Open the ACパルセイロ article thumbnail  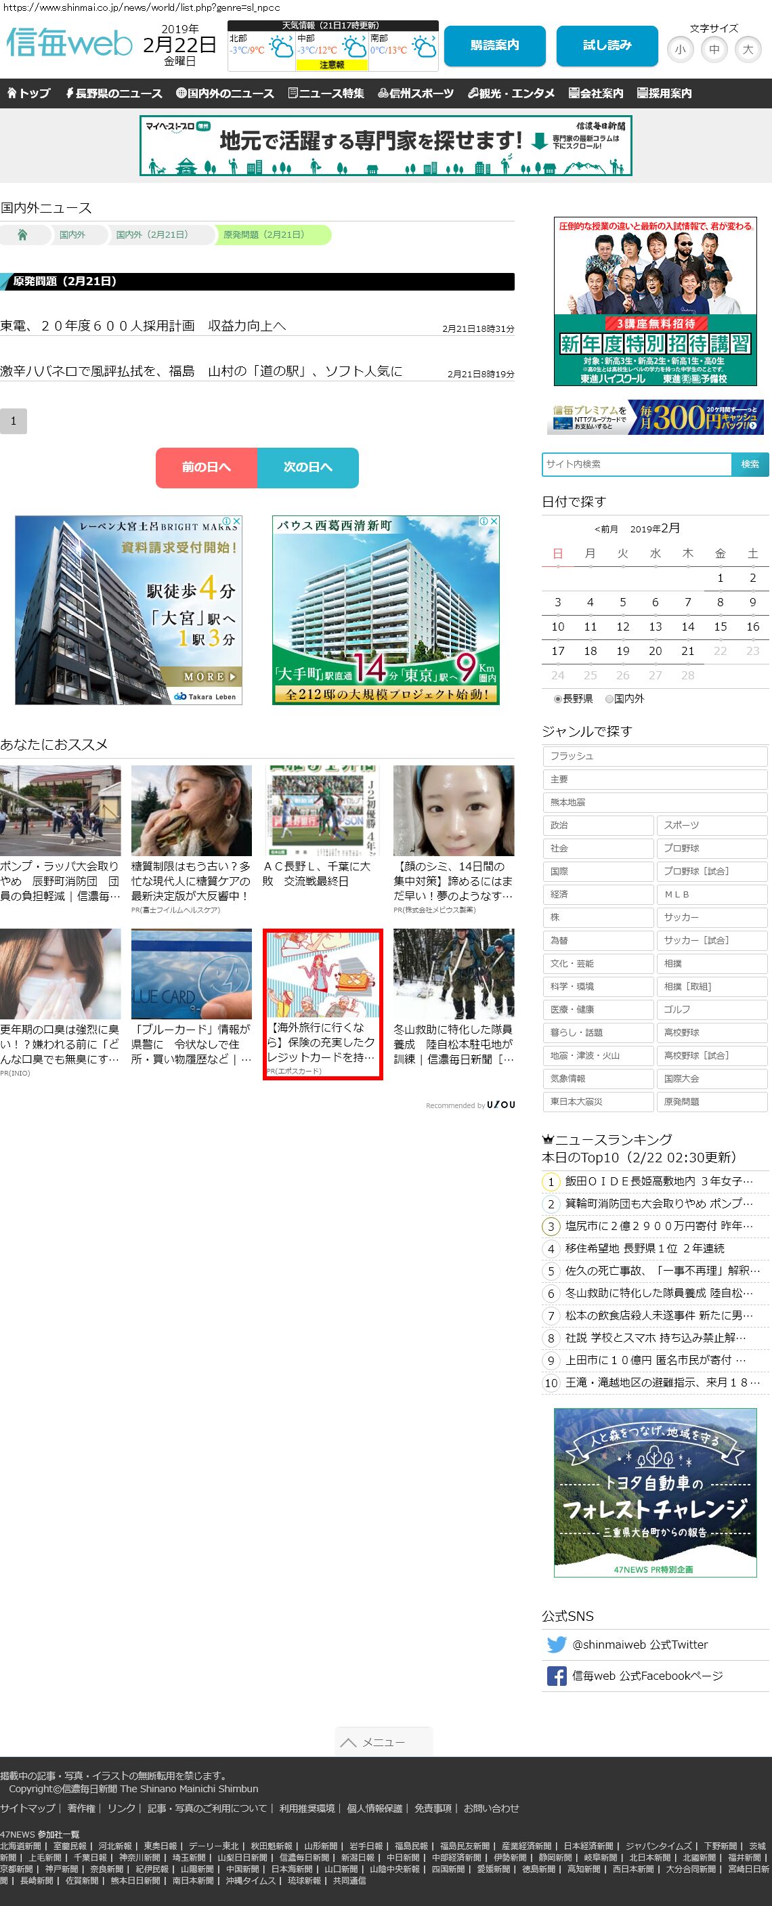[322, 811]
